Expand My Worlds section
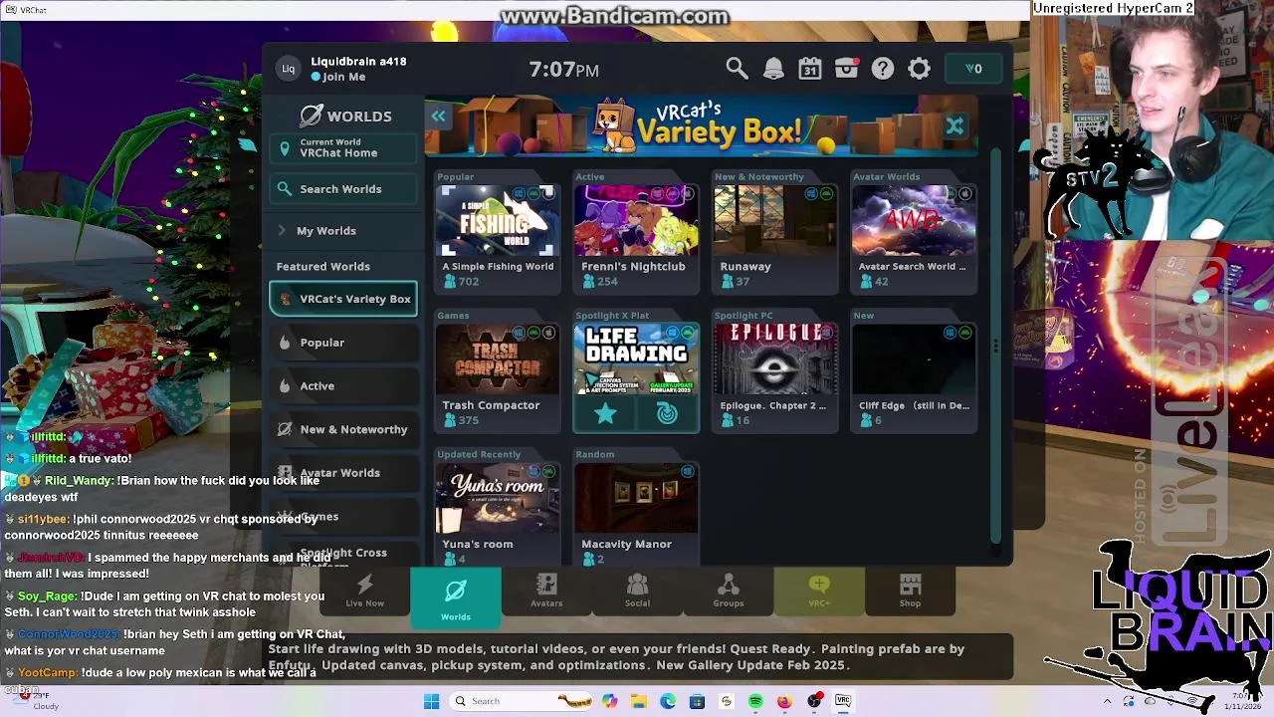The width and height of the screenshot is (1274, 717). click(x=343, y=231)
